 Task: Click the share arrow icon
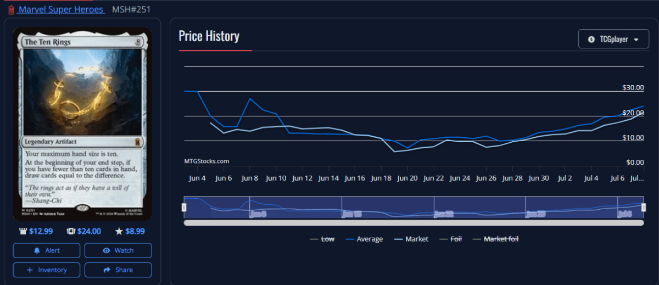coord(107,270)
